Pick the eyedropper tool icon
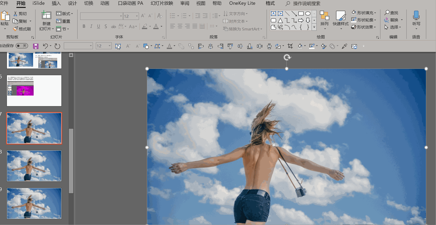Image resolution: width=436 pixels, height=225 pixels. pyautogui.click(x=344, y=46)
